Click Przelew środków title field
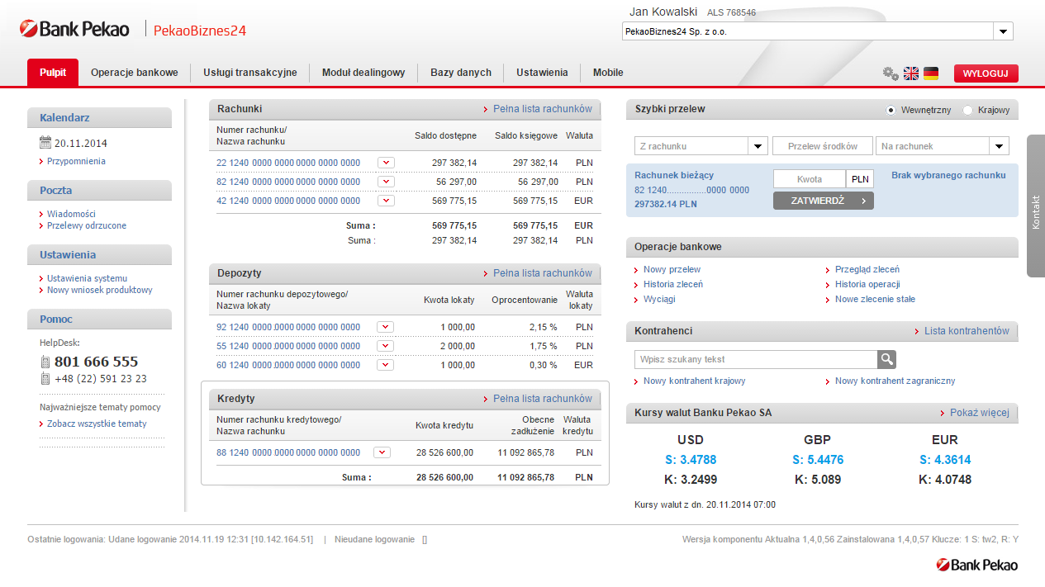The width and height of the screenshot is (1045, 587). pyautogui.click(x=823, y=146)
